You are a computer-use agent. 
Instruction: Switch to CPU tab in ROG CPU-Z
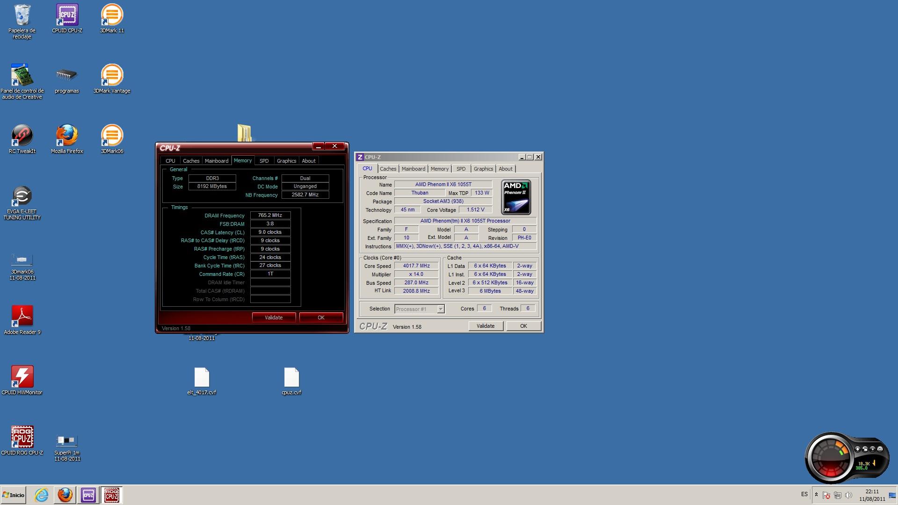click(x=170, y=161)
